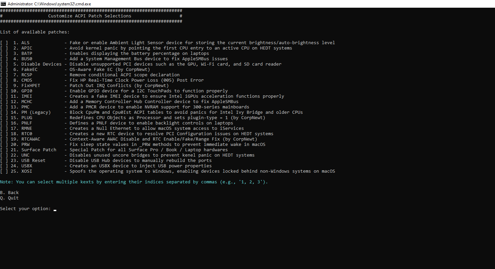Image resolution: width=495 pixels, height=269 pixels.
Task: Toggle the FakeEC patch checkbox
Action: tap(4, 70)
